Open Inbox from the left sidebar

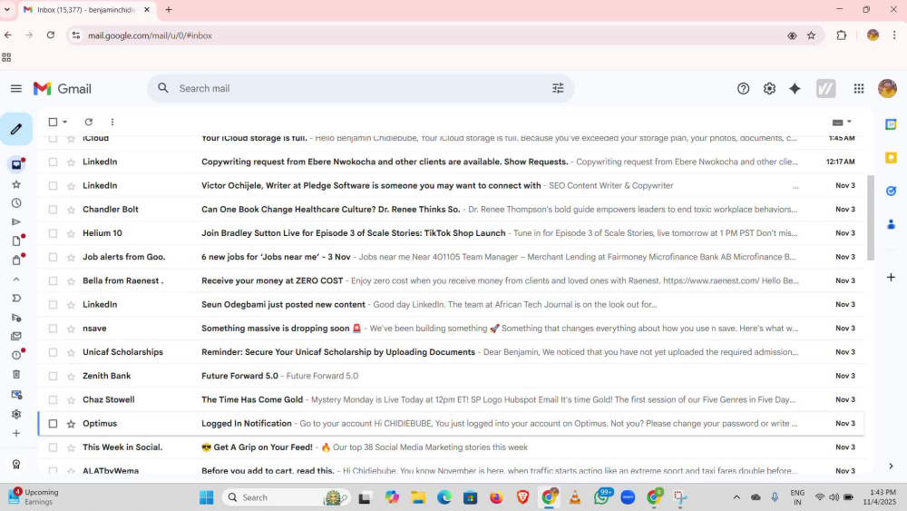[x=16, y=165]
